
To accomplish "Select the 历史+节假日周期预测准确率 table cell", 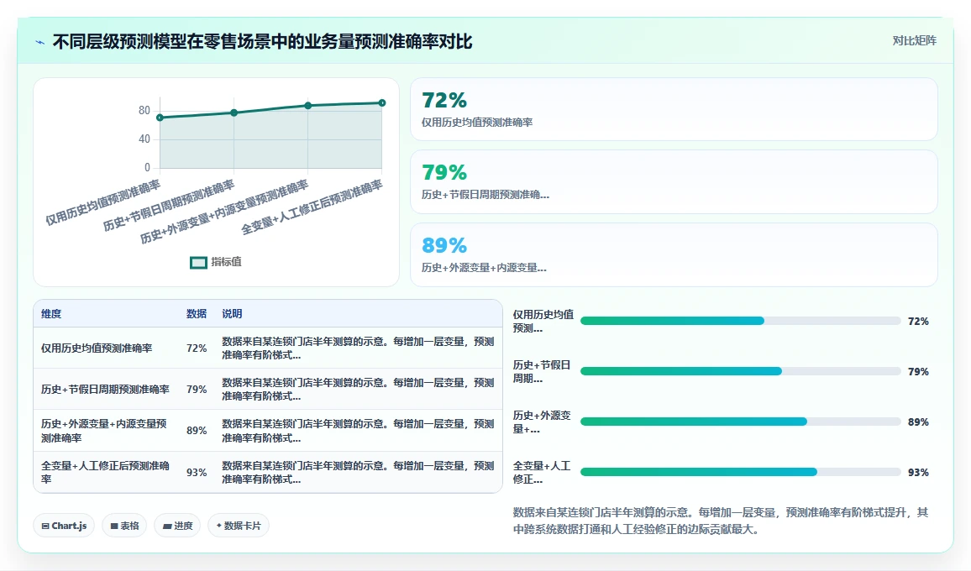I will pos(107,390).
